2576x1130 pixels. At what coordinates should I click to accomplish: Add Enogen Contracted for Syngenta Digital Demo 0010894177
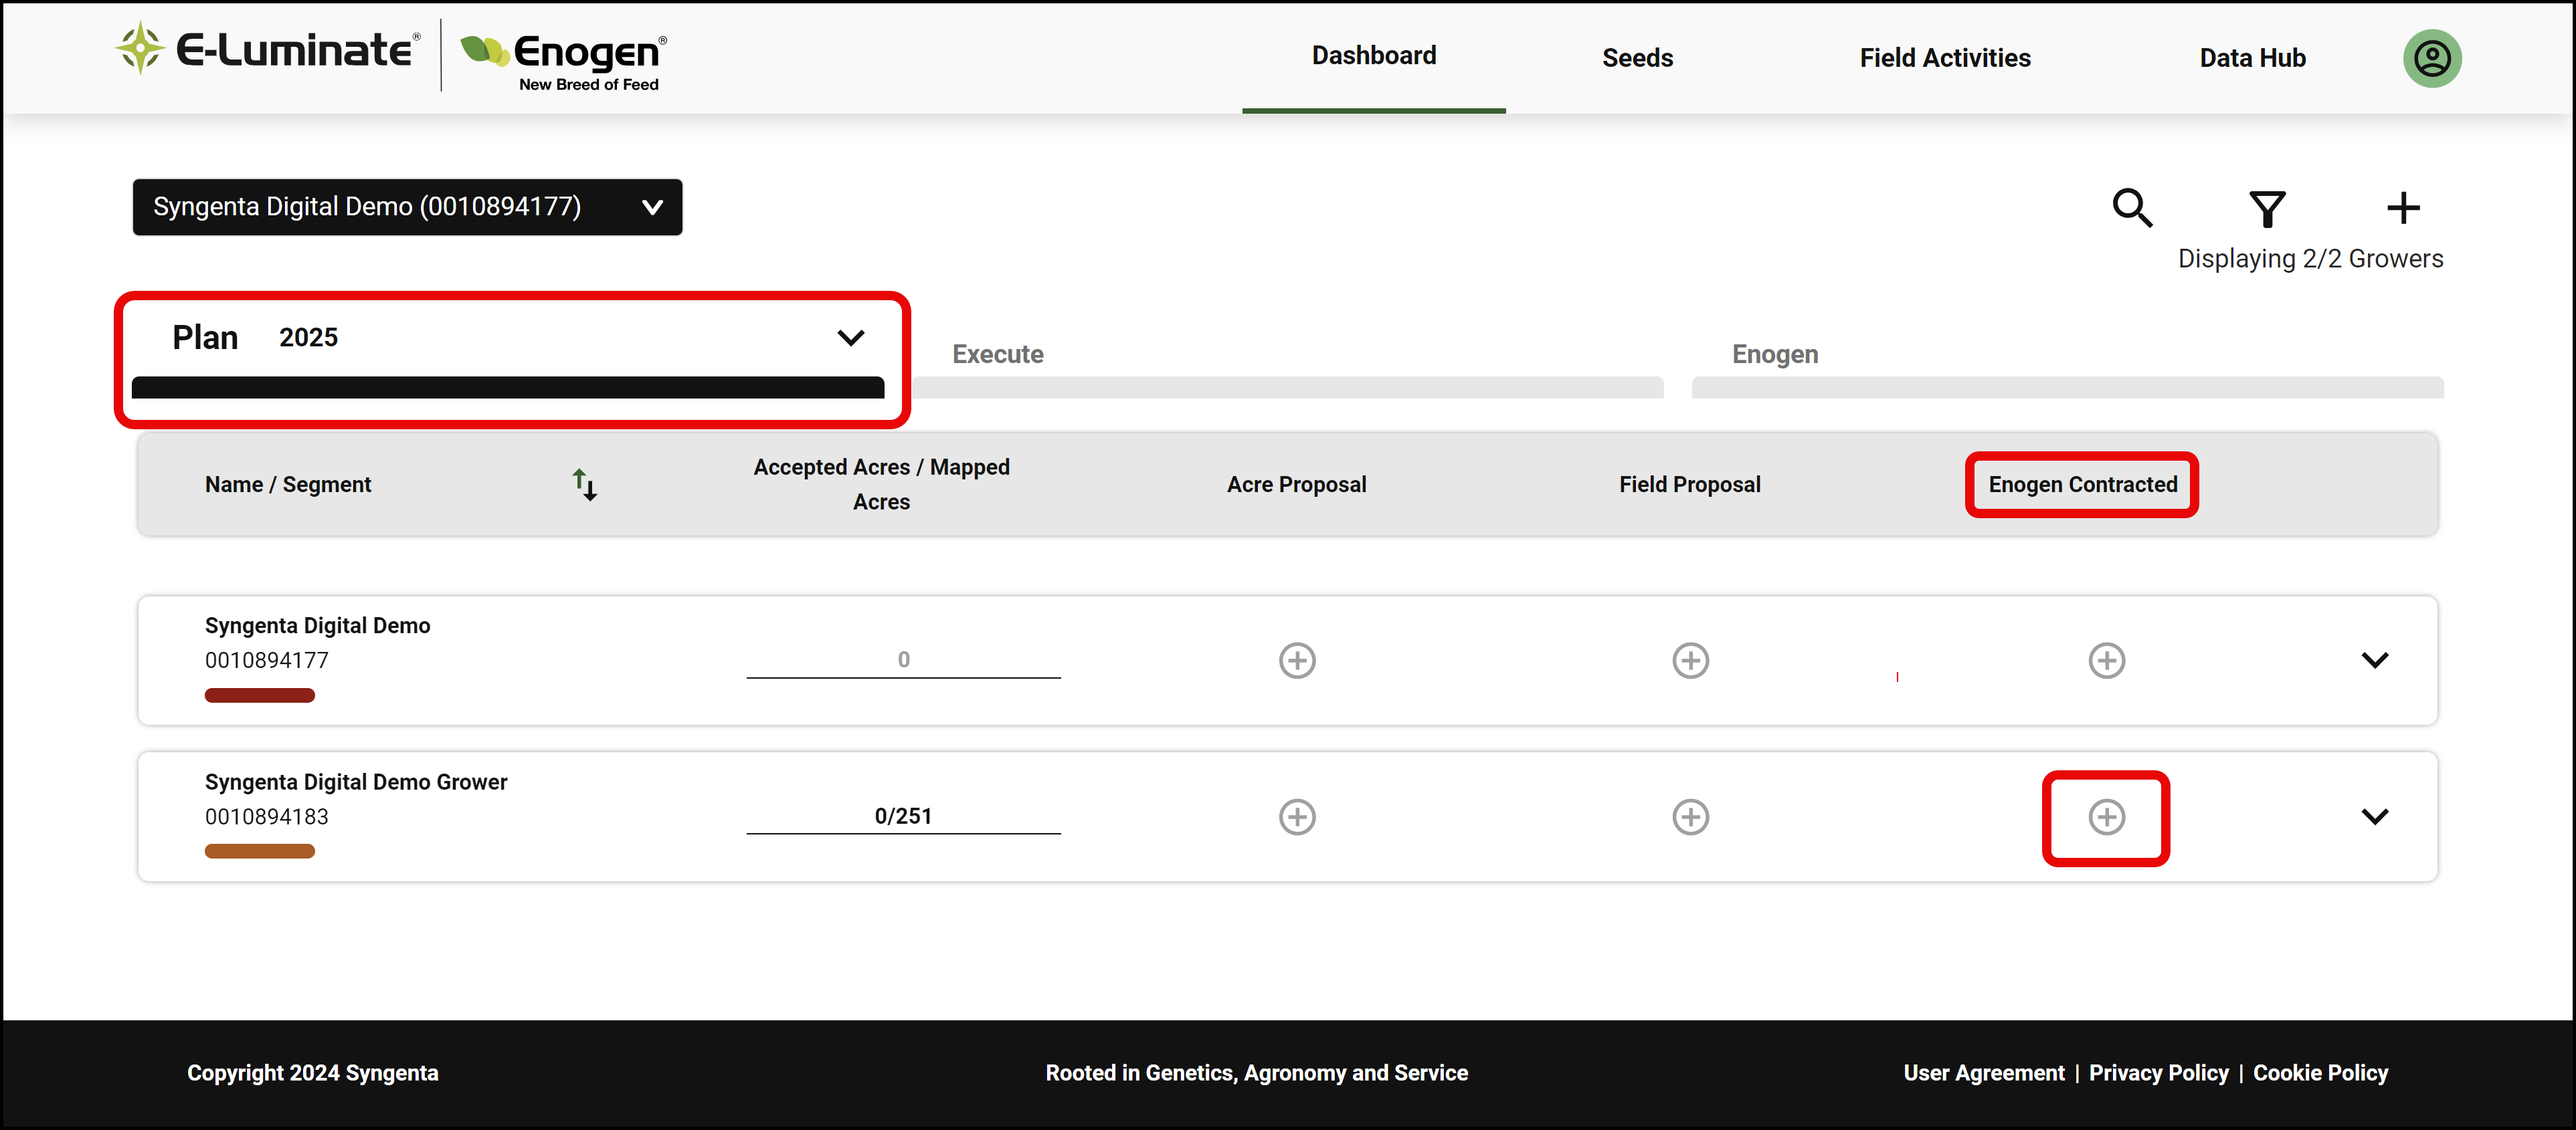2106,661
